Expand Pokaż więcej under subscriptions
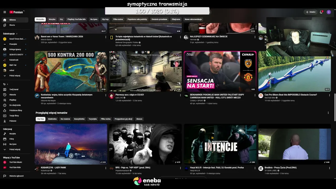This screenshot has width=336, height=189. pyautogui.click(x=15, y=76)
